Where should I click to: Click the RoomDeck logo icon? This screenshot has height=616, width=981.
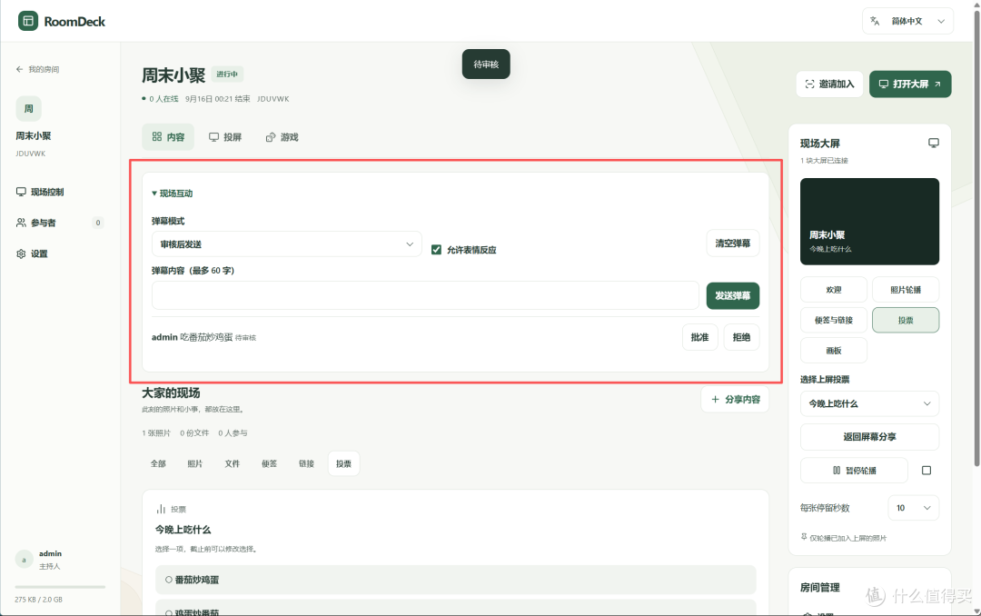[27, 21]
